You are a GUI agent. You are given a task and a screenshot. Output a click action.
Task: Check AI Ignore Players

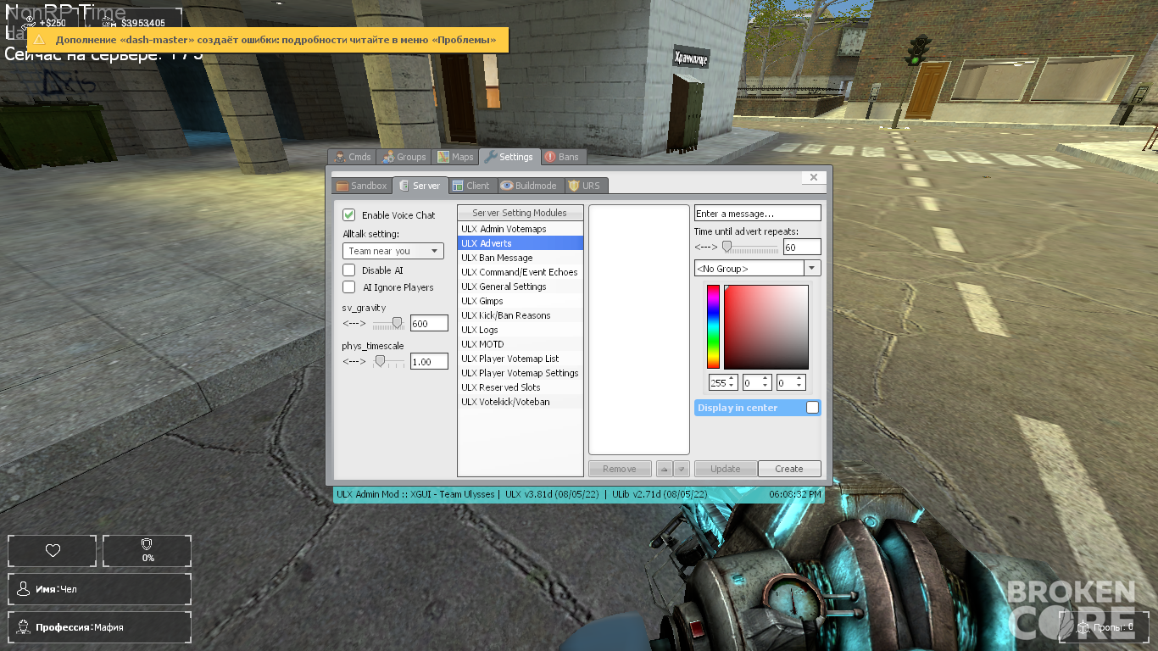pos(349,287)
